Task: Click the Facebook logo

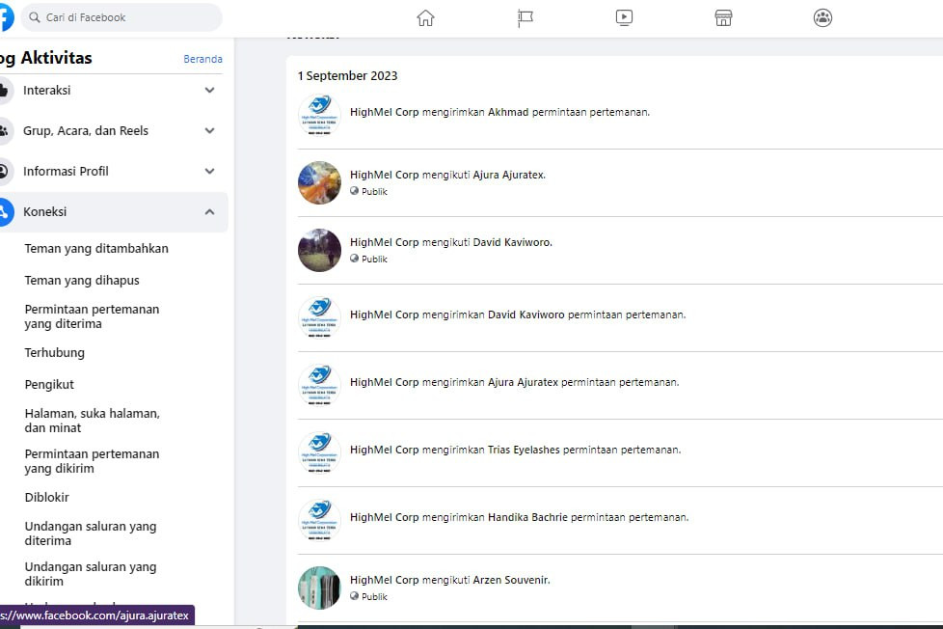Action: [x=5, y=17]
